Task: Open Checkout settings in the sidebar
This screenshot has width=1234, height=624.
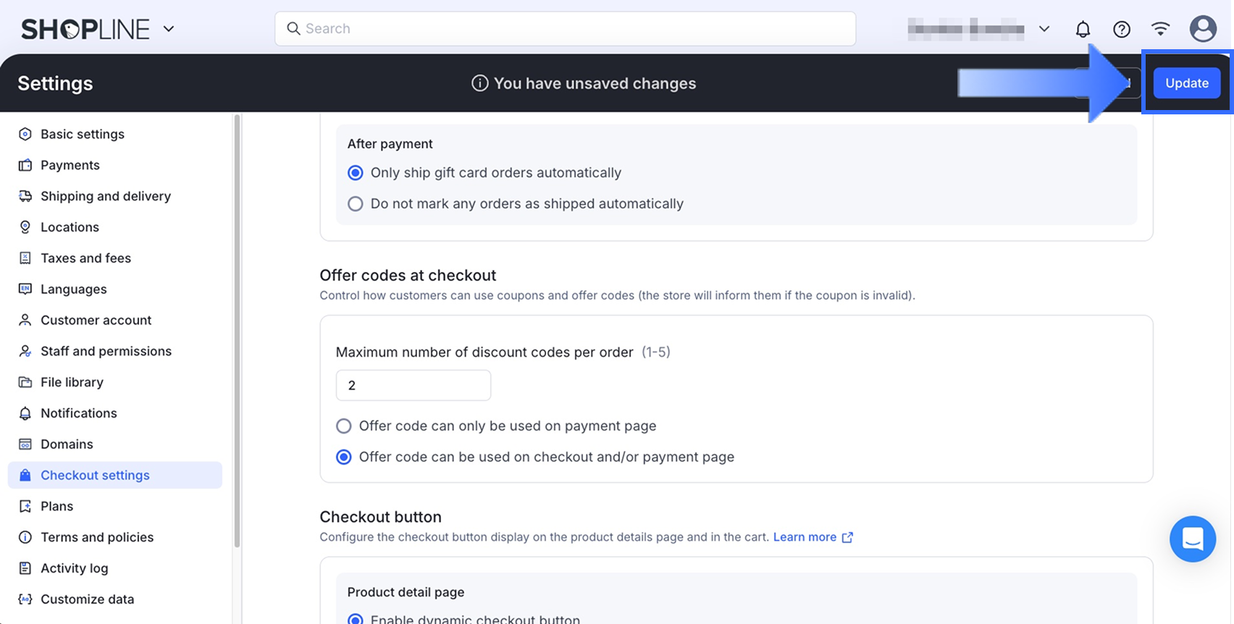Action: (x=95, y=476)
